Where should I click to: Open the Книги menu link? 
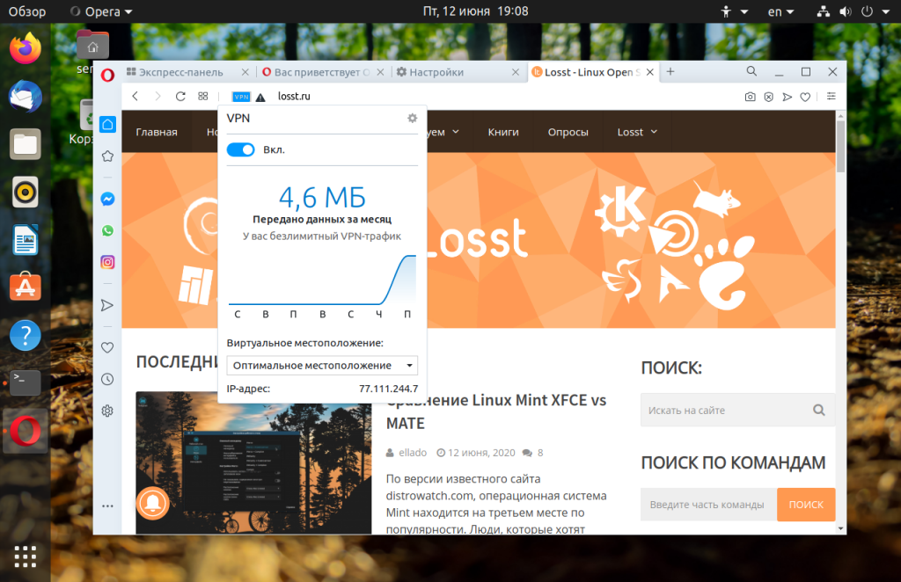click(503, 132)
